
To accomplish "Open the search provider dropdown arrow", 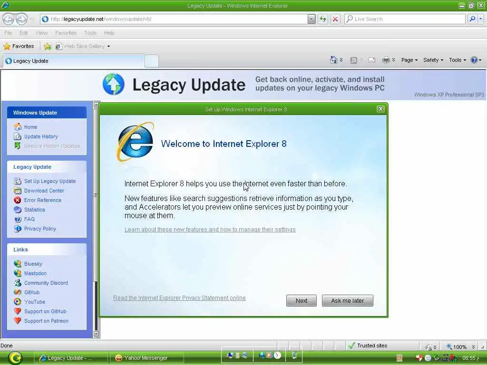I will click(x=480, y=19).
